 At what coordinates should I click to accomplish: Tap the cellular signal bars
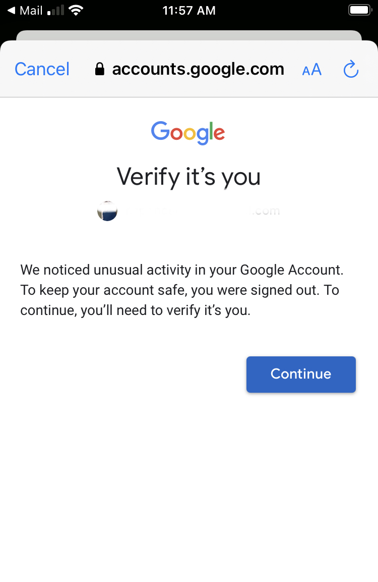(x=56, y=11)
